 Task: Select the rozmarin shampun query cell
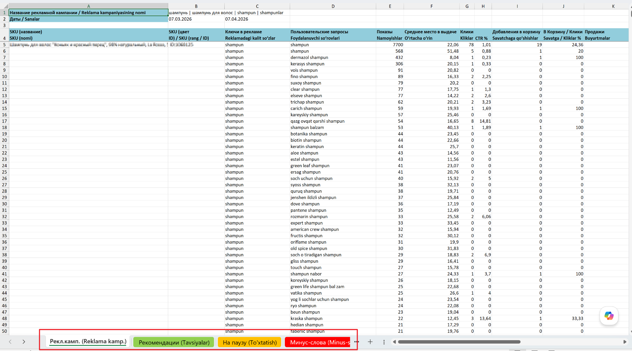pos(333,217)
